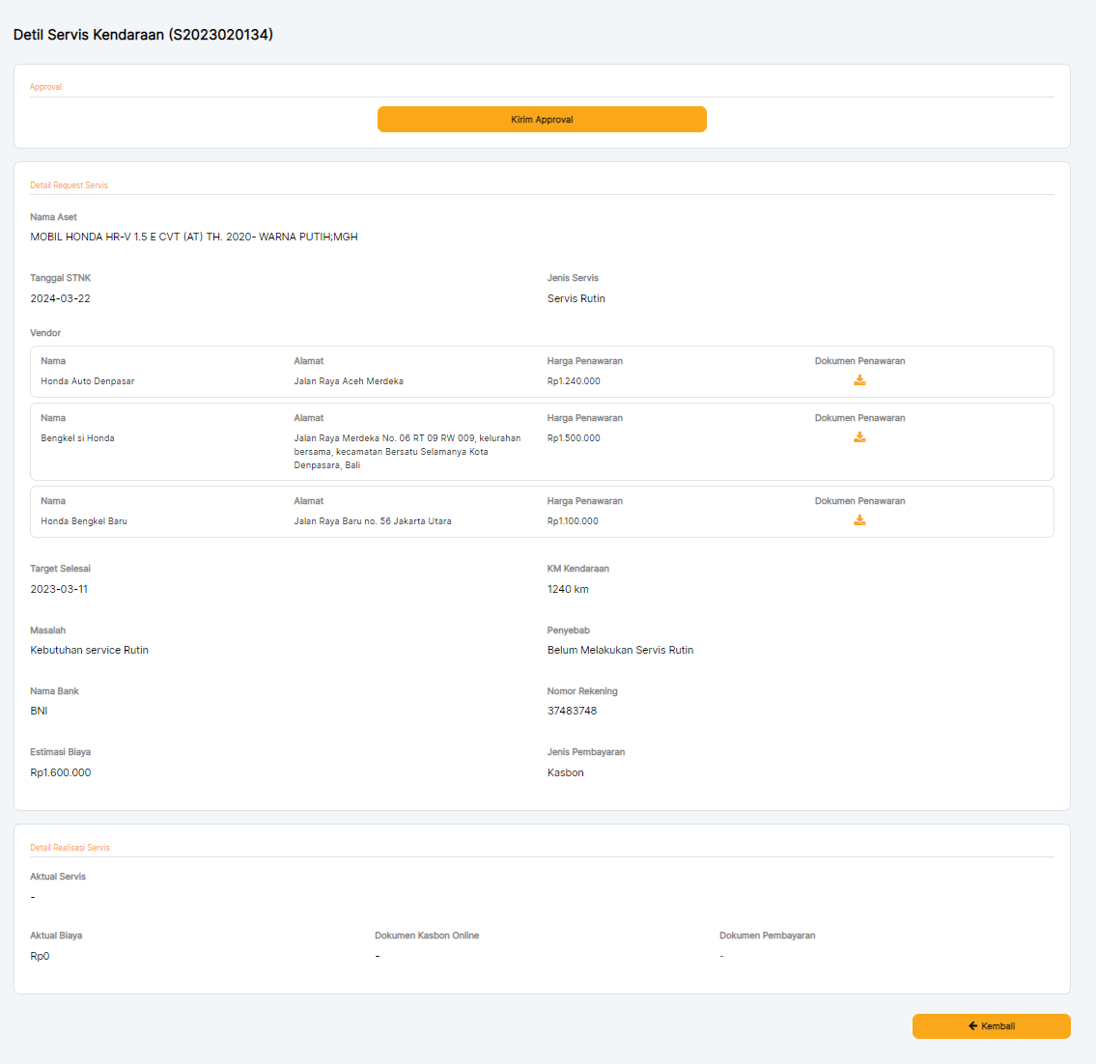
Task: Click the STNK date 2024-03-22
Action: pyautogui.click(x=60, y=298)
